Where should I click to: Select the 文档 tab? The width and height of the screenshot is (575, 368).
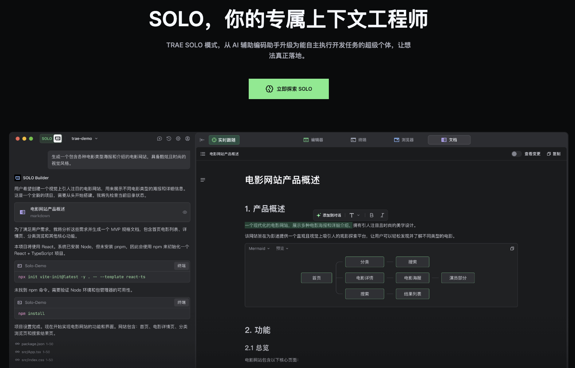point(449,140)
